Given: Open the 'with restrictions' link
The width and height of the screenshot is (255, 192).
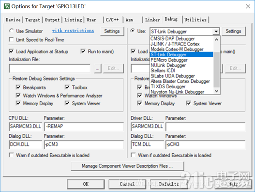Looking at the screenshot, I should point(73,31).
